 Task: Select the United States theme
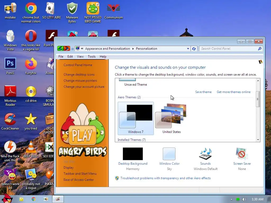171,118
